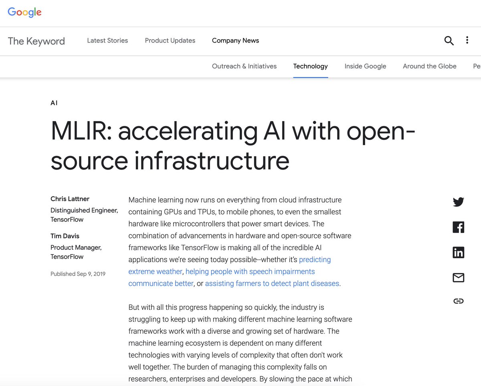Switch to Outreach & Initiatives tab
This screenshot has height=386, width=481.
tap(244, 66)
